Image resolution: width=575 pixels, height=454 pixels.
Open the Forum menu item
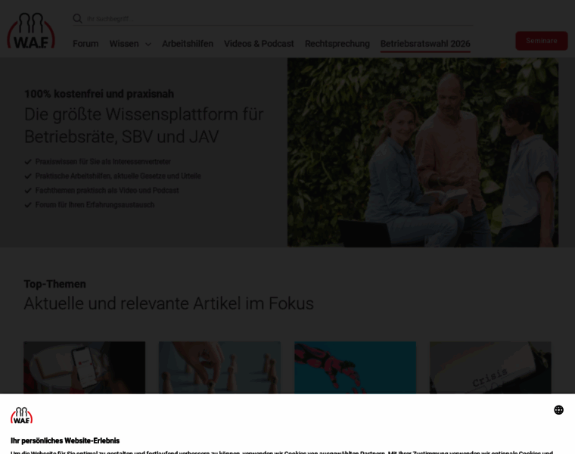(85, 44)
